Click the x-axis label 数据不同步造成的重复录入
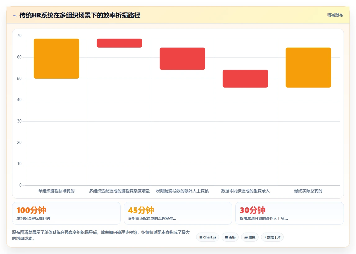The height and width of the screenshot is (254, 356). [x=245, y=191]
